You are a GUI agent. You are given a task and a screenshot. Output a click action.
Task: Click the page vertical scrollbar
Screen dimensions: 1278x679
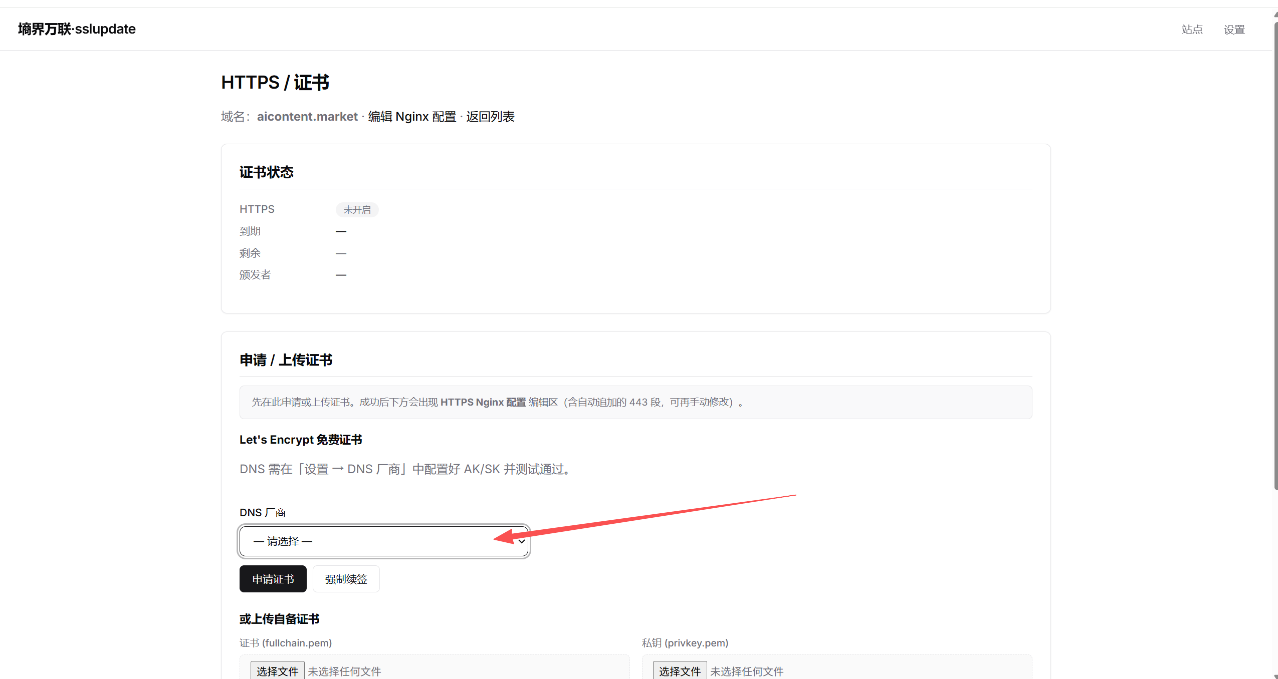pyautogui.click(x=1275, y=255)
